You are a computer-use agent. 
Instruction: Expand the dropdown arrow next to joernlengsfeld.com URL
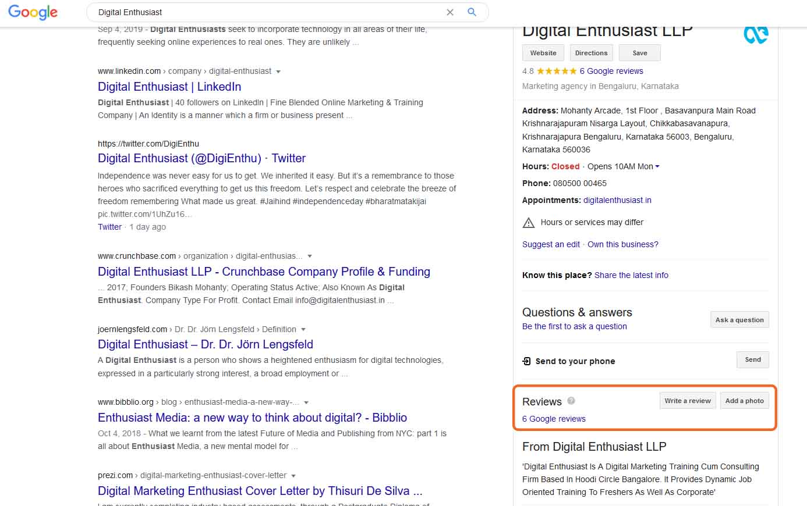(x=303, y=330)
